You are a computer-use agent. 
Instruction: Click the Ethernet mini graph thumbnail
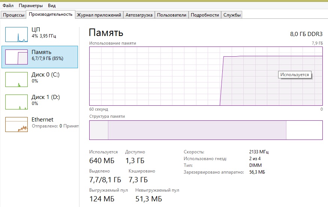pyautogui.click(x=16, y=124)
